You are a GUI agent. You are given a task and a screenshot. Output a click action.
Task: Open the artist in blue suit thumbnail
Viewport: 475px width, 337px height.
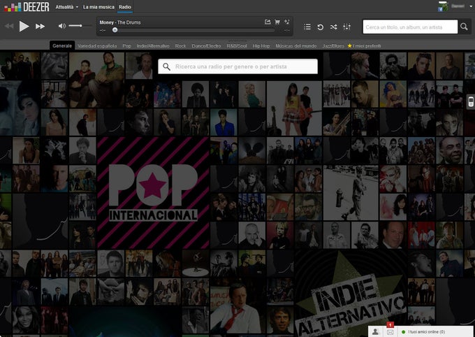(x=224, y=122)
